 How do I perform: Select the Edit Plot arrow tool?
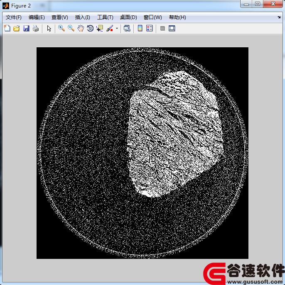coord(49,28)
